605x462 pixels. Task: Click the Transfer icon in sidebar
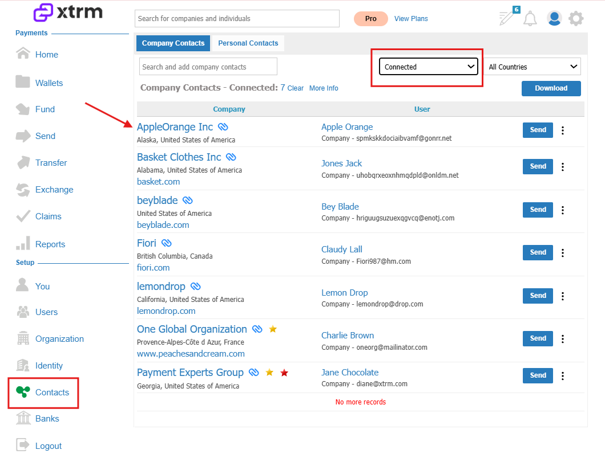click(23, 162)
